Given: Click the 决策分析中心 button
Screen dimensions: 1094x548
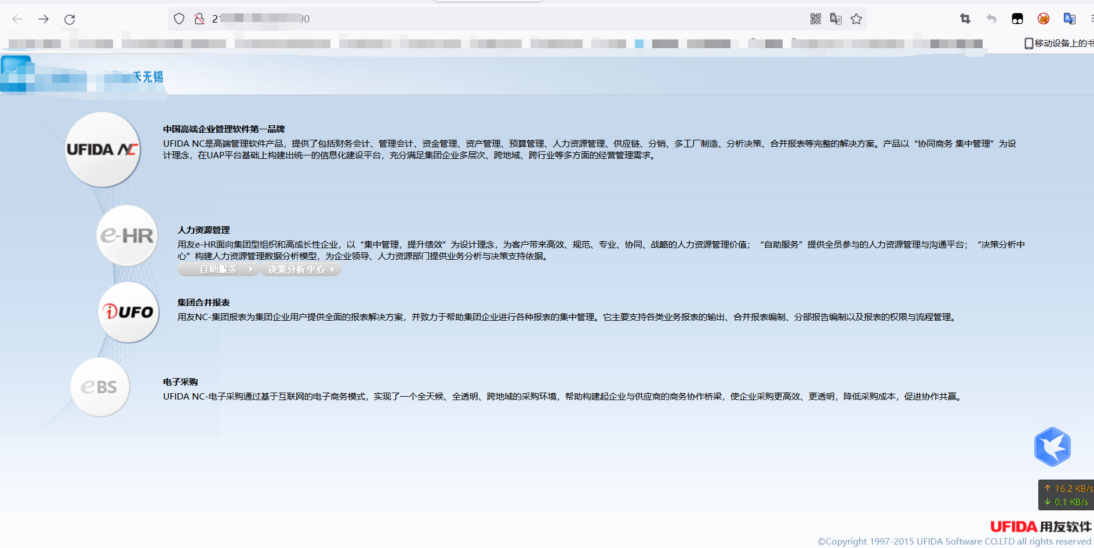Looking at the screenshot, I should (x=301, y=269).
